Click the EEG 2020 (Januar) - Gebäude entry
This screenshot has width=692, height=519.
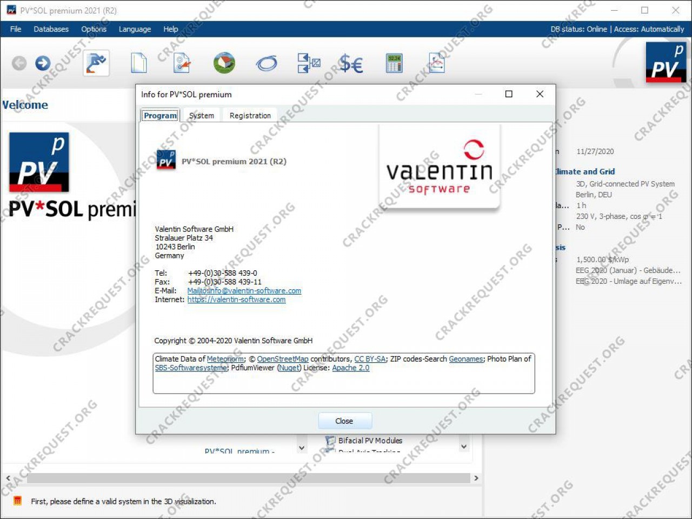pyautogui.click(x=628, y=270)
